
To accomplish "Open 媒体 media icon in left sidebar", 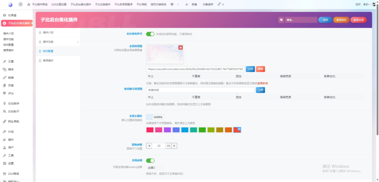I will pos(4,69).
